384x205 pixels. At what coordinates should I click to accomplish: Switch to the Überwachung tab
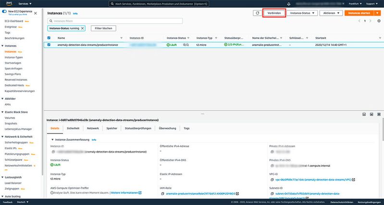pos(167,128)
